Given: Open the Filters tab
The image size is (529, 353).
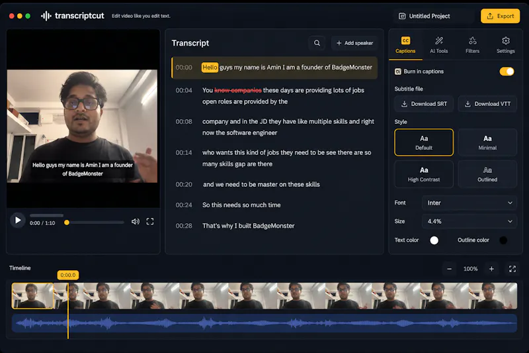Looking at the screenshot, I should pos(472,46).
